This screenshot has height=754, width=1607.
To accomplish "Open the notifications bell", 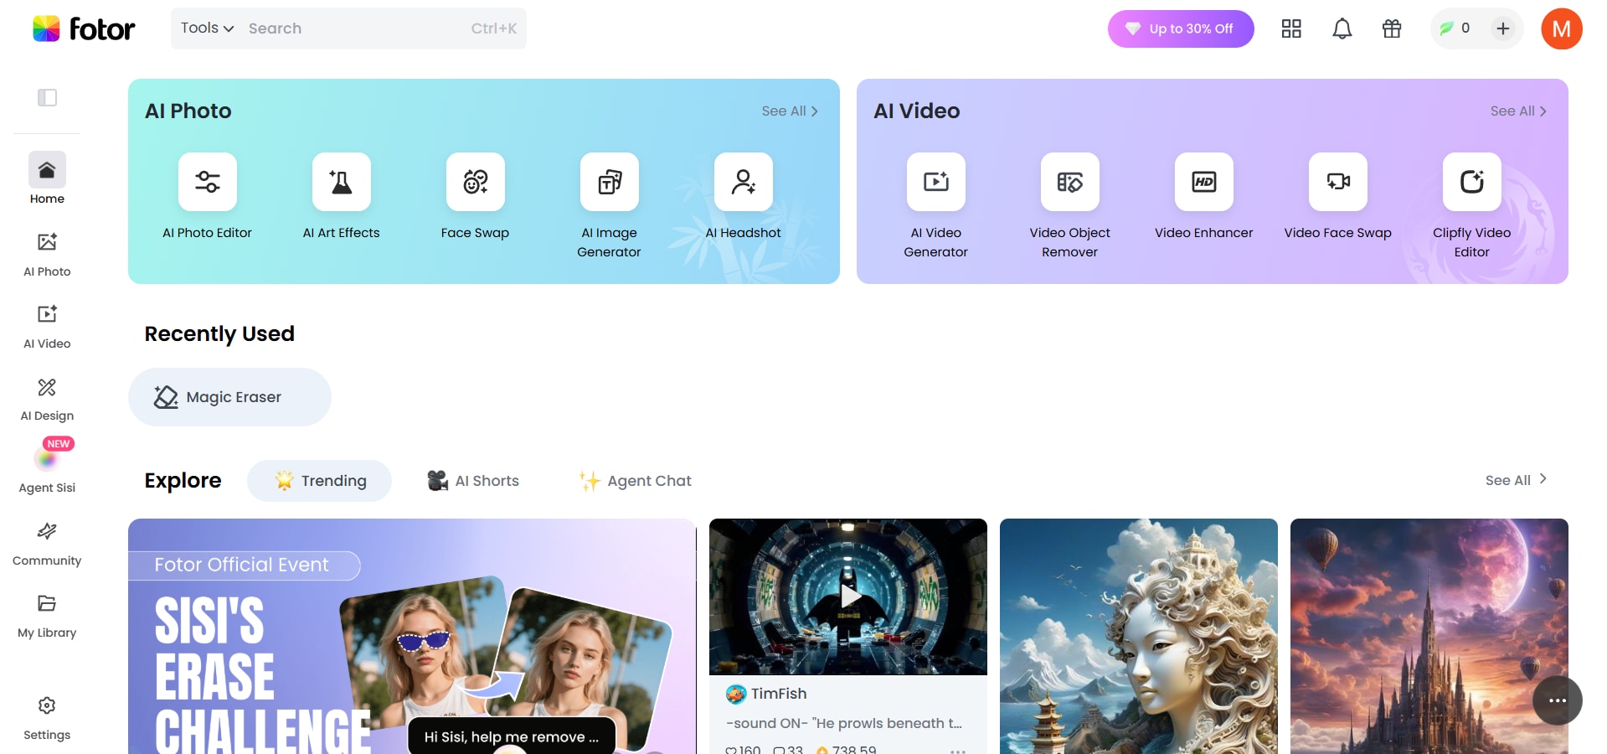I will (x=1342, y=28).
